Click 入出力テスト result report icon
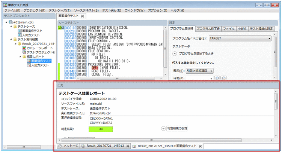 click(29, 65)
